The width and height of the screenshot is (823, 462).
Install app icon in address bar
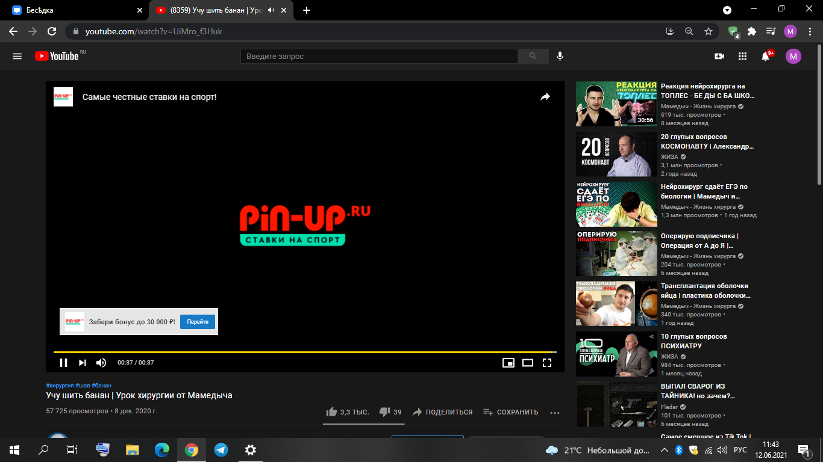point(669,31)
